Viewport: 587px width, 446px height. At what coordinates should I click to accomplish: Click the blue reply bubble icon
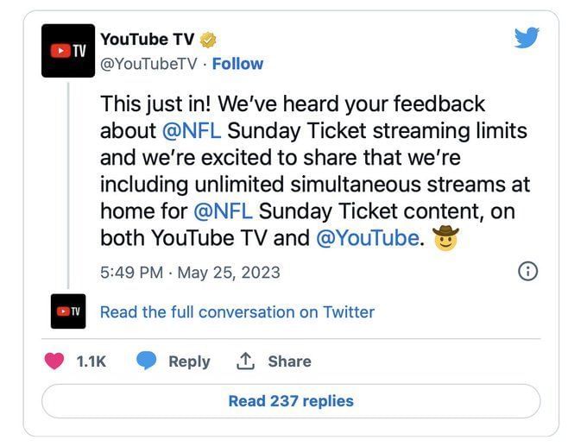pyautogui.click(x=147, y=361)
